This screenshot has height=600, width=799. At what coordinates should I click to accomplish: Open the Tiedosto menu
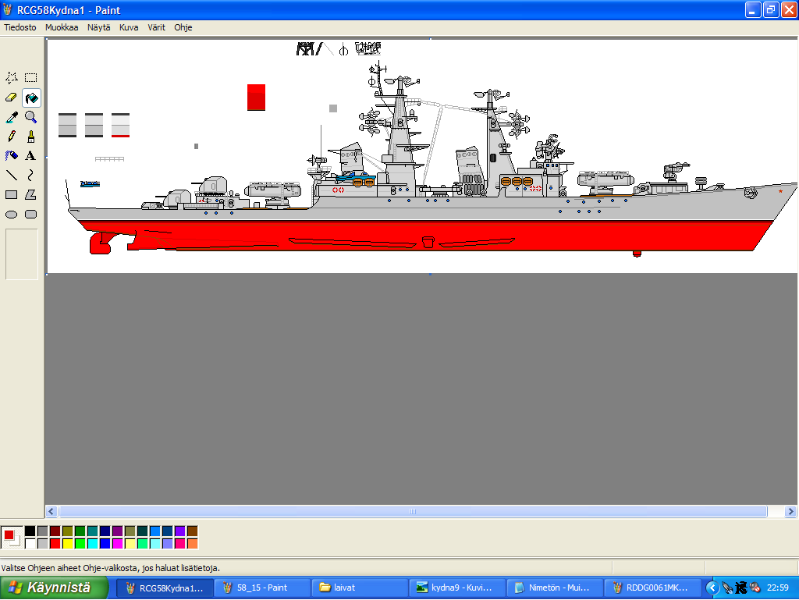20,27
